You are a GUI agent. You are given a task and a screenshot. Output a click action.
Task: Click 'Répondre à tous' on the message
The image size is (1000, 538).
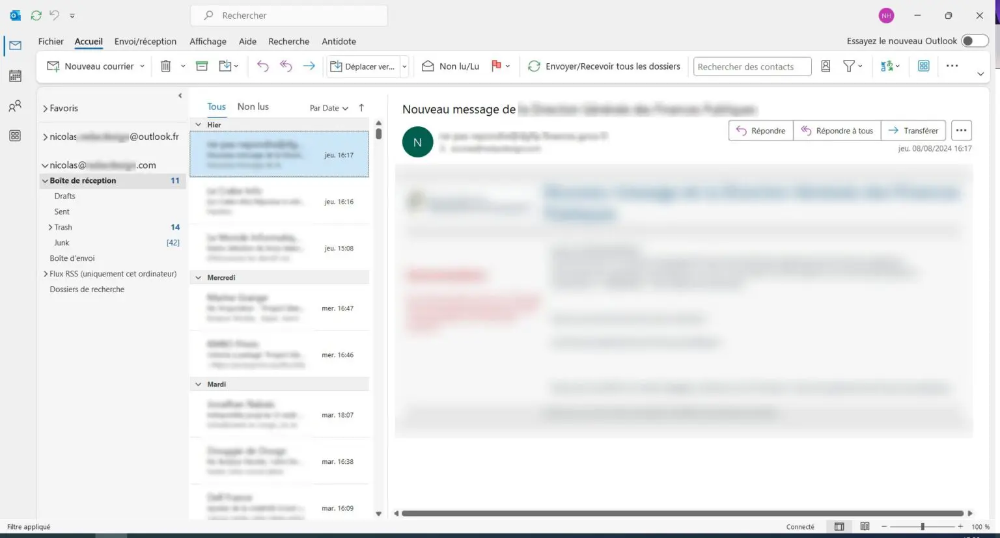tap(837, 130)
